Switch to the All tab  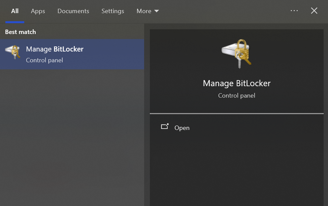coord(15,11)
